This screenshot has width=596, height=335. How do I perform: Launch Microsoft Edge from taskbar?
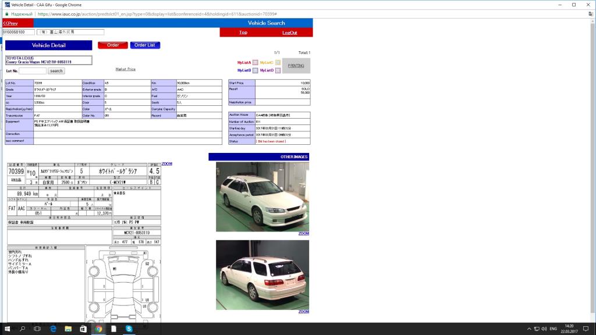coord(53,329)
